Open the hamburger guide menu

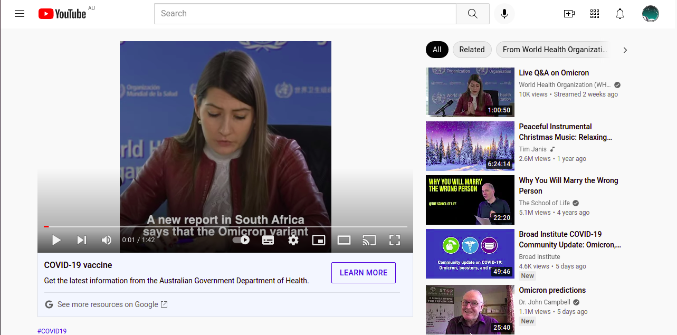(20, 14)
